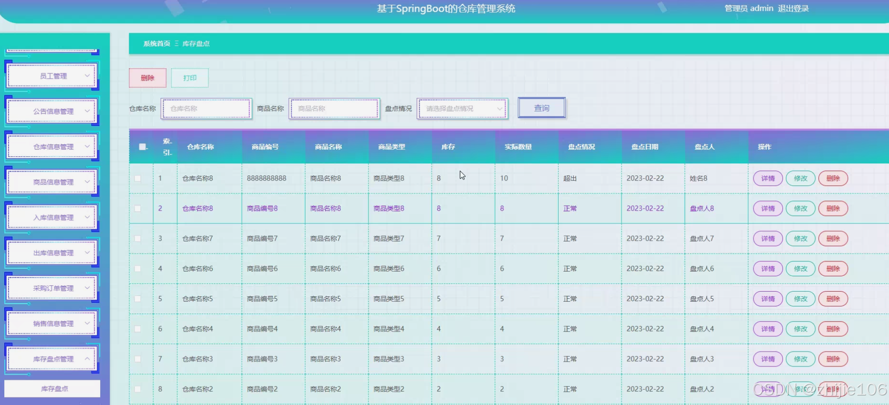Click 修改 for the 盘点人5 row
The height and width of the screenshot is (405, 889).
pos(800,299)
